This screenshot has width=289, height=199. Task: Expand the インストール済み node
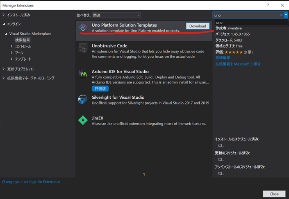click(4, 15)
